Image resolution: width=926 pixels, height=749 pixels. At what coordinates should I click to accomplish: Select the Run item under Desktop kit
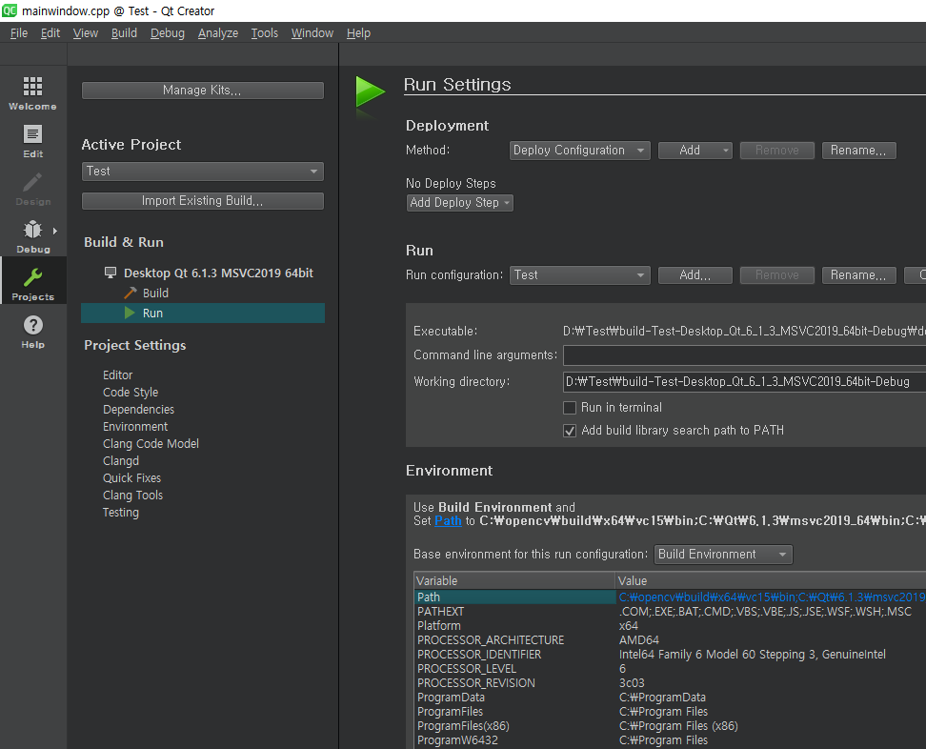[x=203, y=314]
